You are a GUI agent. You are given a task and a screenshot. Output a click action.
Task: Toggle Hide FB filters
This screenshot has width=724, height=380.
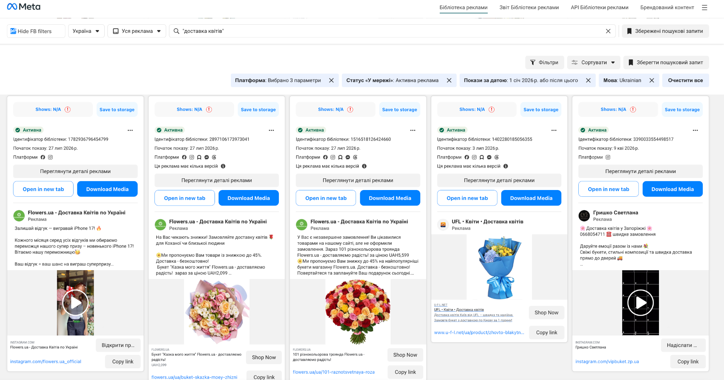[x=36, y=31]
